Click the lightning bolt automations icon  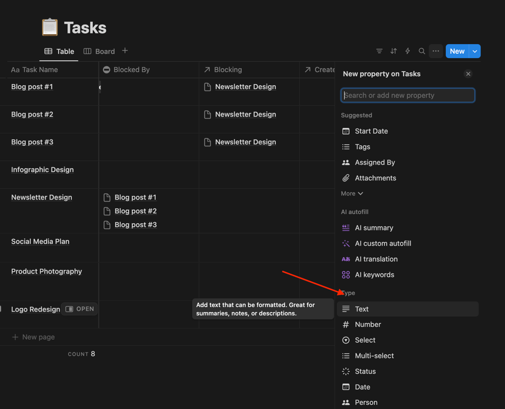click(x=408, y=51)
